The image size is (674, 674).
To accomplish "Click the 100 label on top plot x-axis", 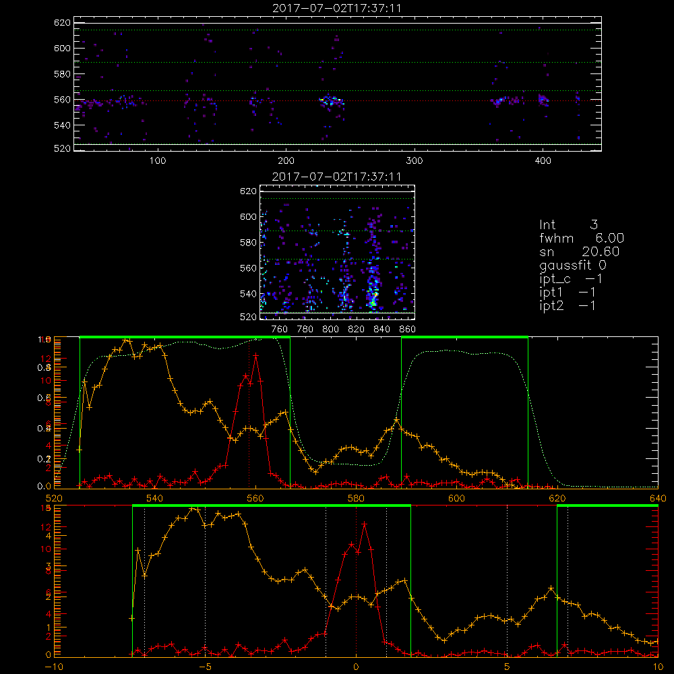I will (x=158, y=161).
